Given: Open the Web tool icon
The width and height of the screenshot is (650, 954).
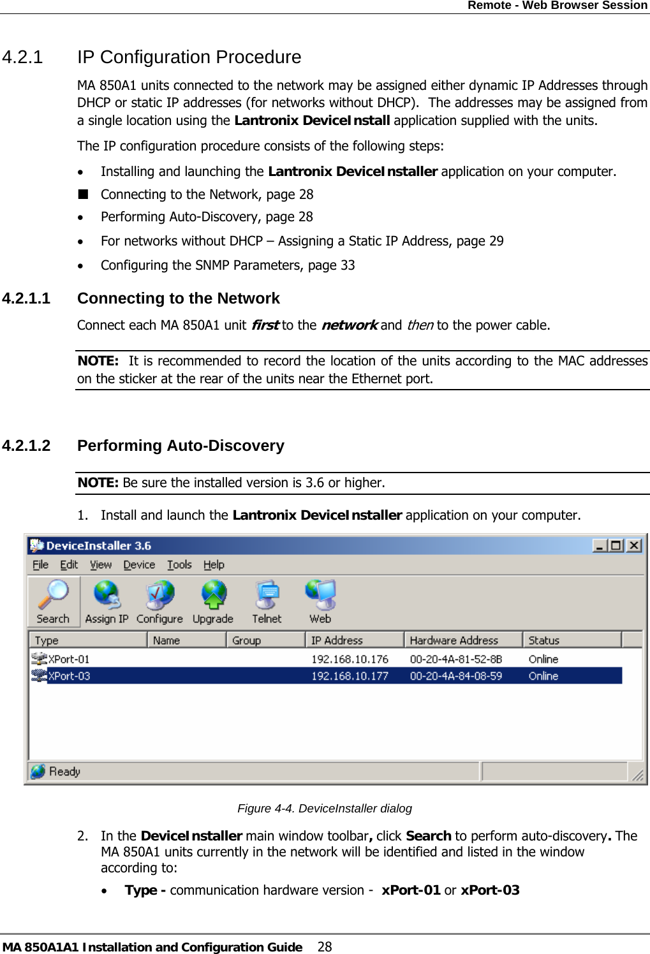Looking at the screenshot, I should 320,601.
